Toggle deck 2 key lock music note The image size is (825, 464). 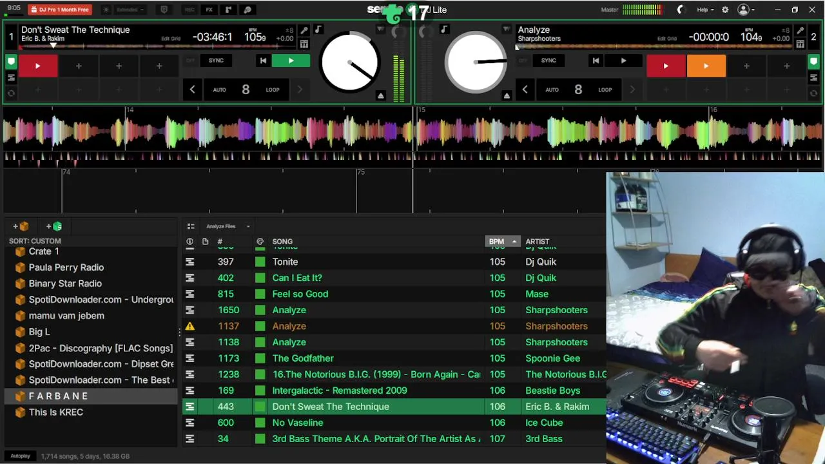[444, 30]
